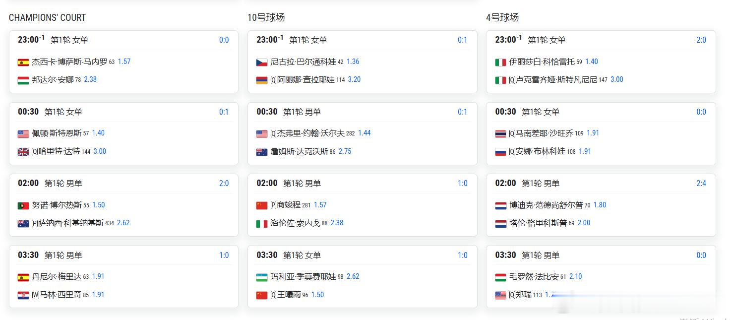The width and height of the screenshot is (731, 320).
Task: Select odds 1.50 for 王曦雨
Action: pos(317,295)
